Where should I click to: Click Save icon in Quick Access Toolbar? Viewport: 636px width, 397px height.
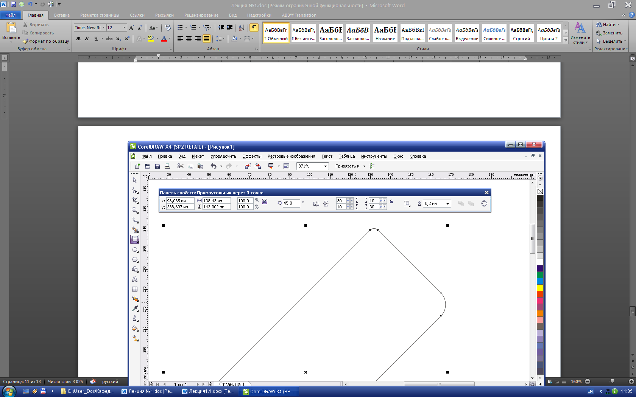coord(14,4)
